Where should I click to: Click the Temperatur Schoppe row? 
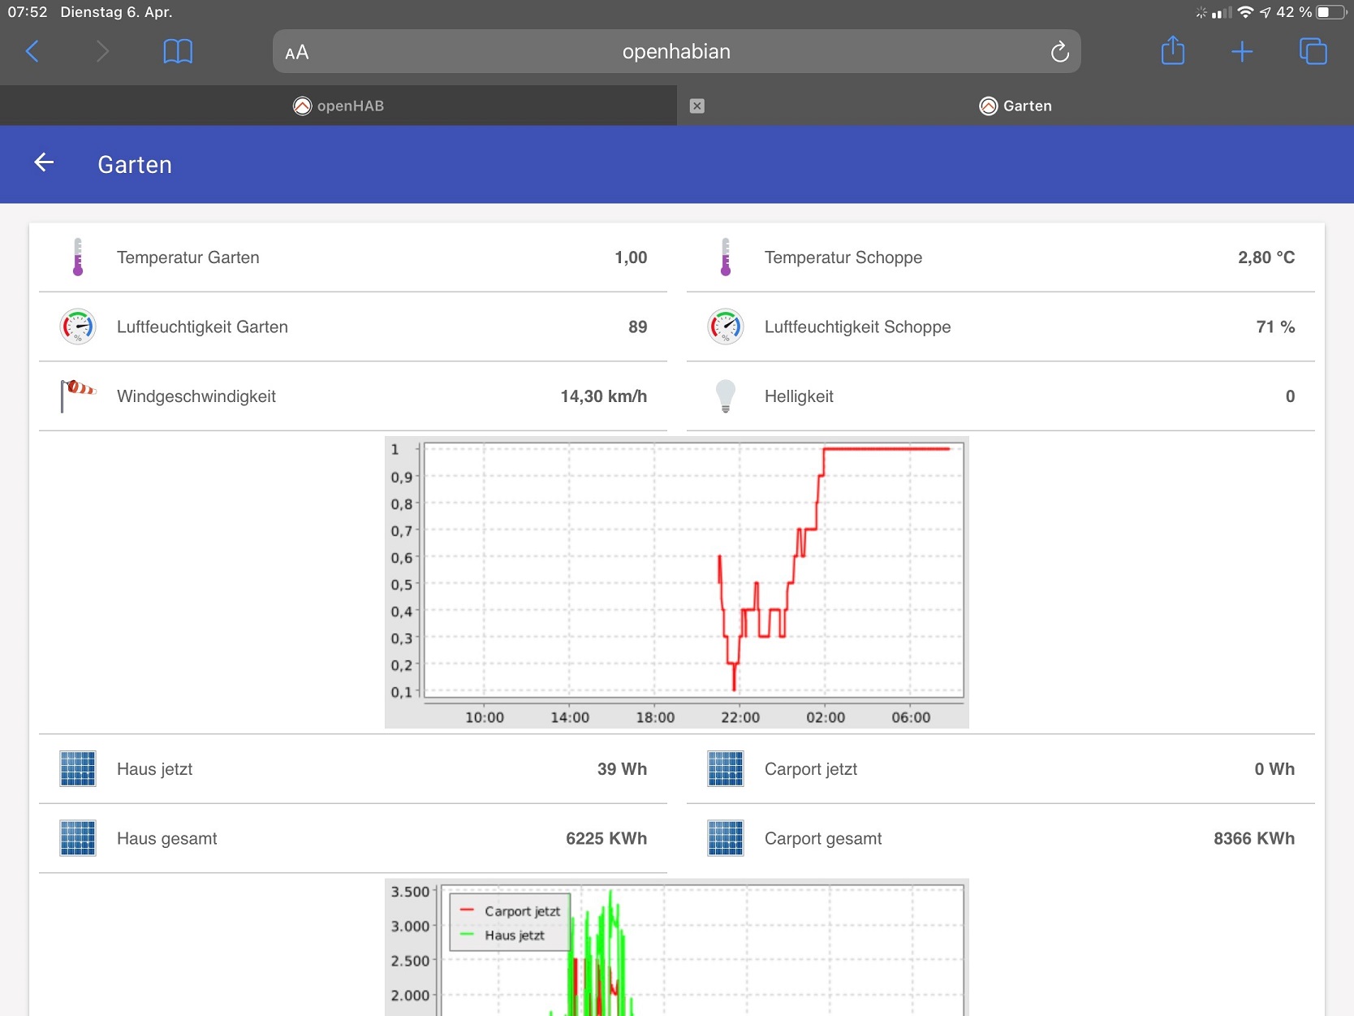(x=1000, y=257)
